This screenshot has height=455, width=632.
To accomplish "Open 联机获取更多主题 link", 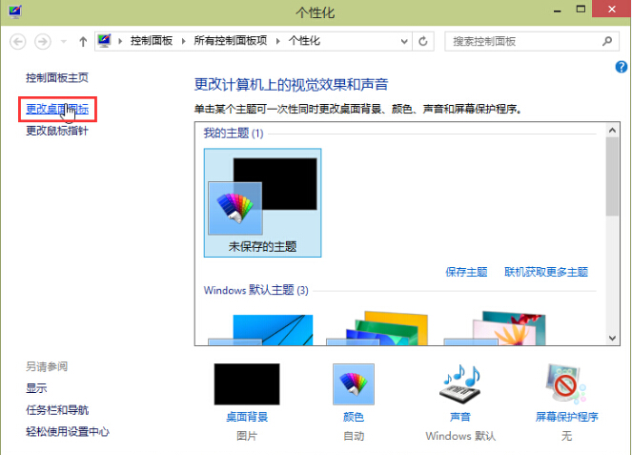I will point(546,272).
